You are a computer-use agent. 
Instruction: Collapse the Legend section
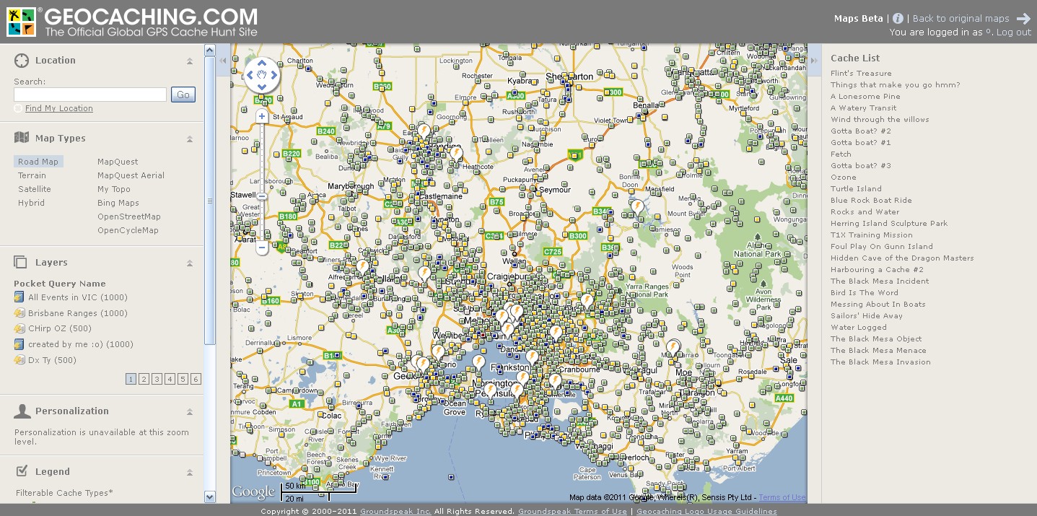click(190, 472)
